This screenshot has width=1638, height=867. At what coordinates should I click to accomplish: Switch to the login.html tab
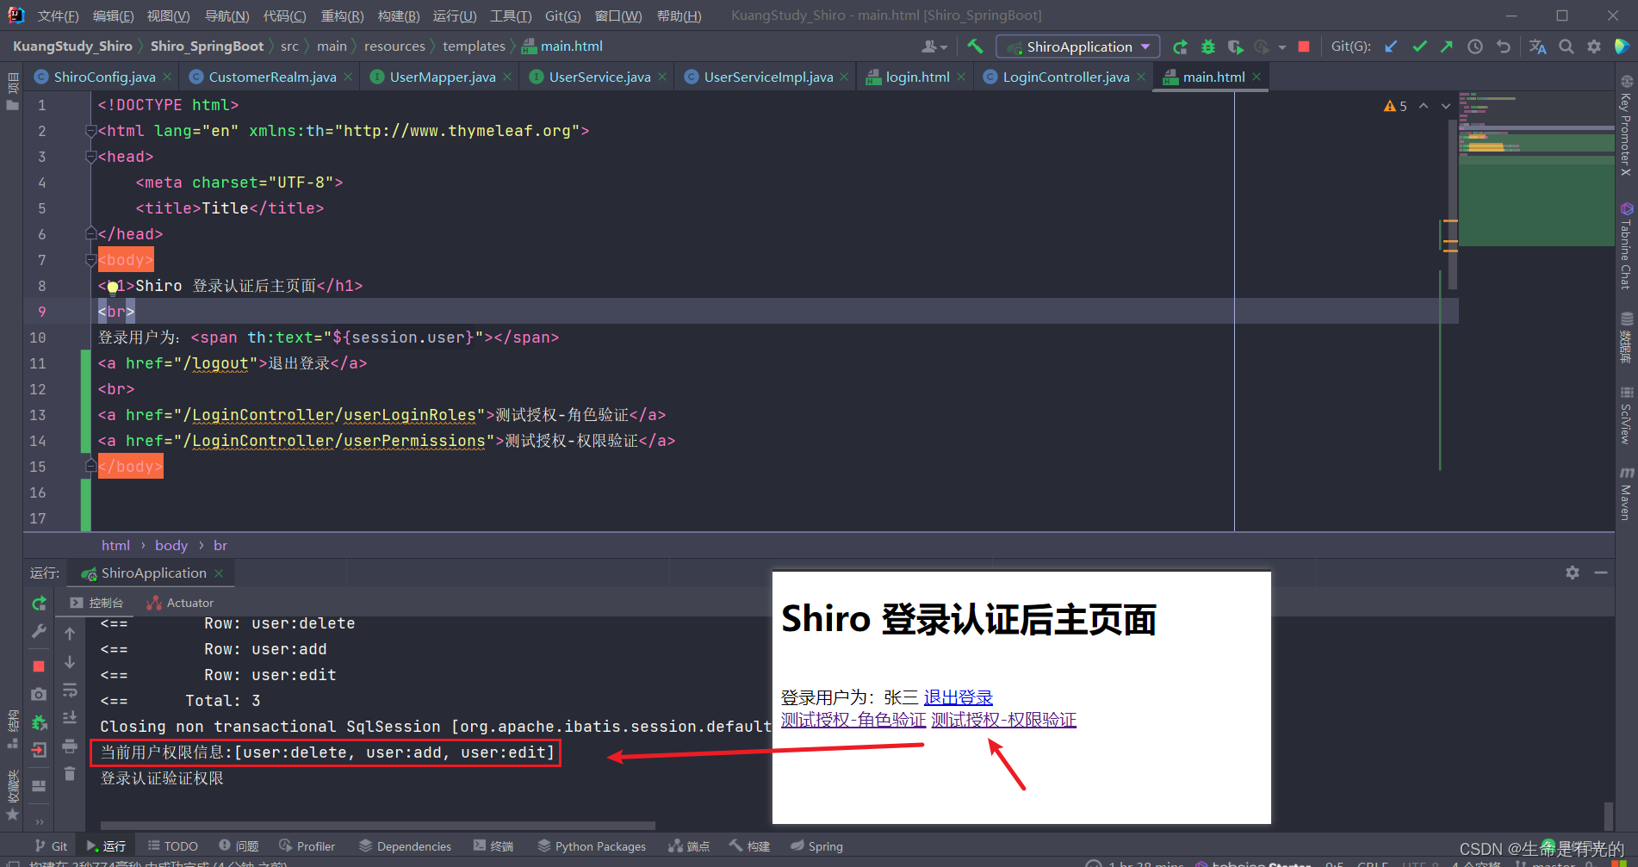coord(917,77)
